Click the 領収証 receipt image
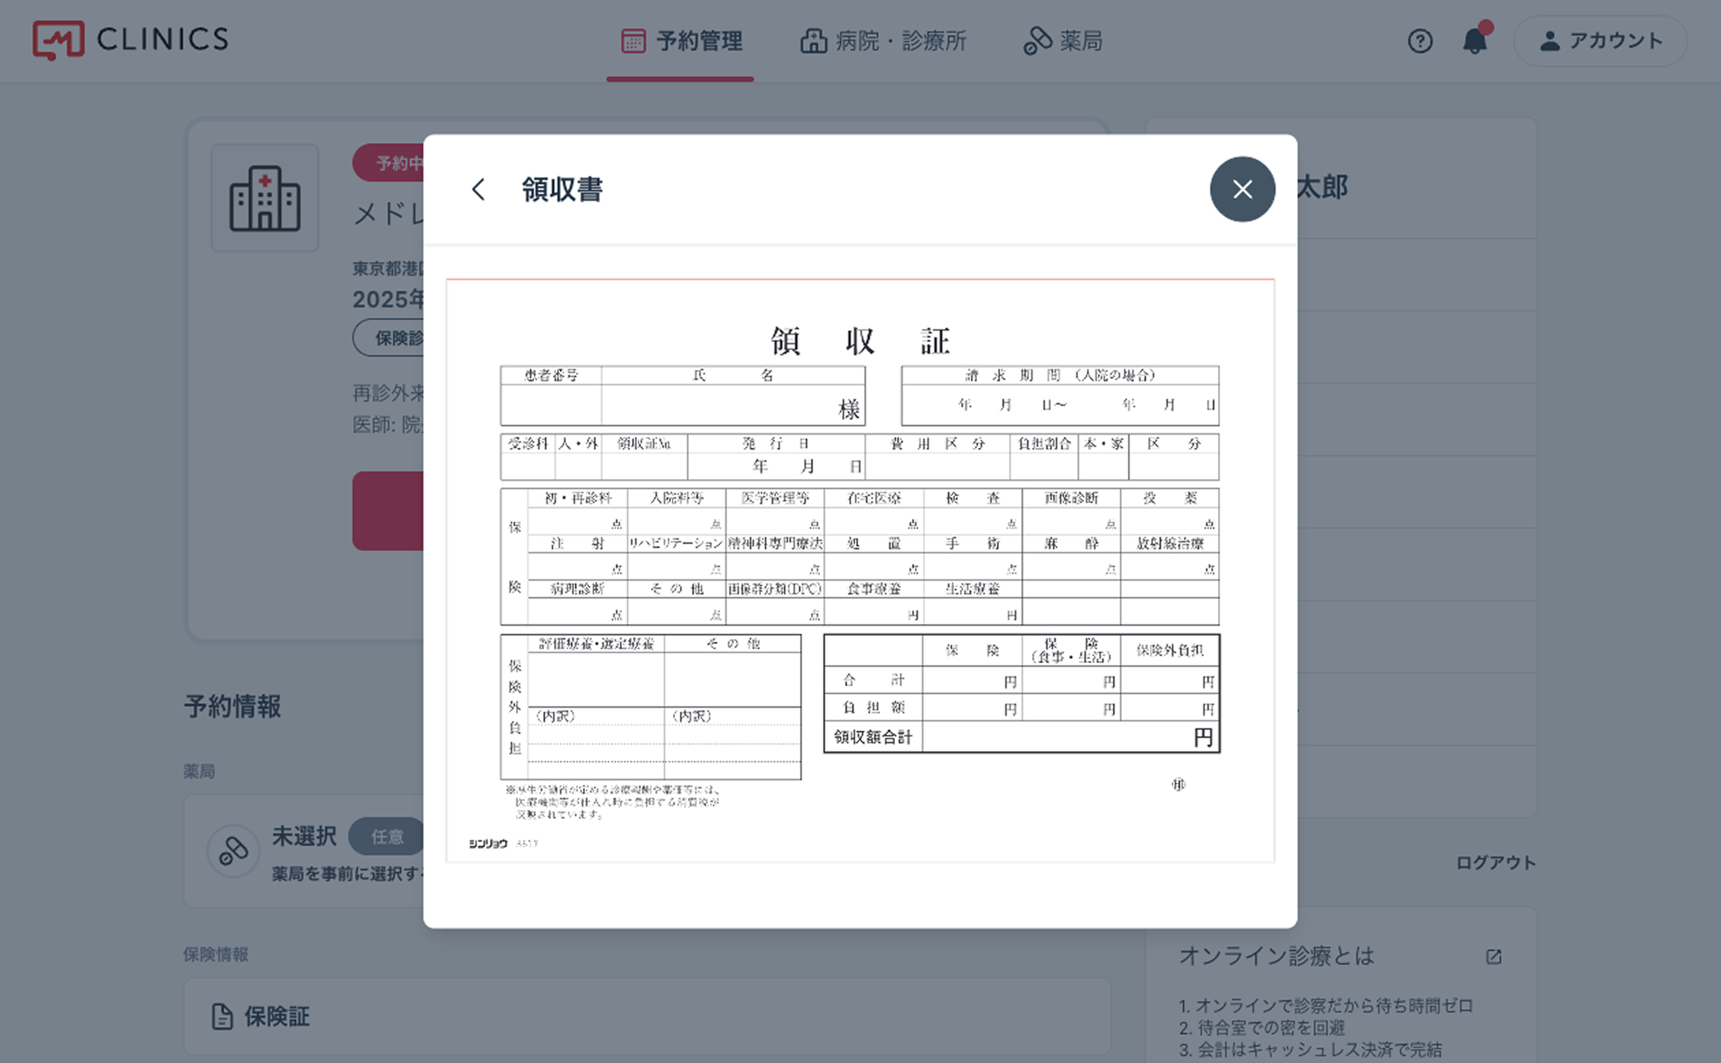 [860, 570]
